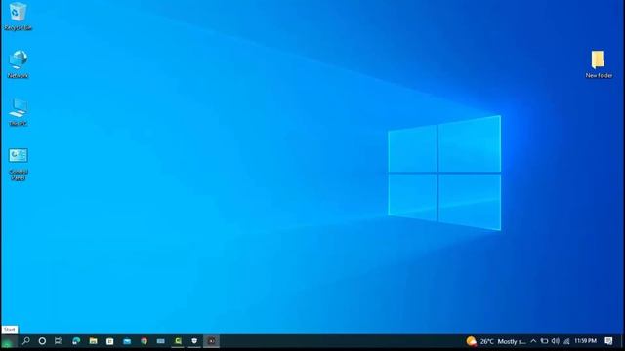
Task: Click the Show desktop sliver at taskbar end
Action: click(623, 341)
